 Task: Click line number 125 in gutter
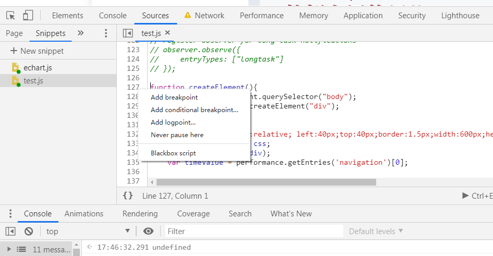coord(133,68)
